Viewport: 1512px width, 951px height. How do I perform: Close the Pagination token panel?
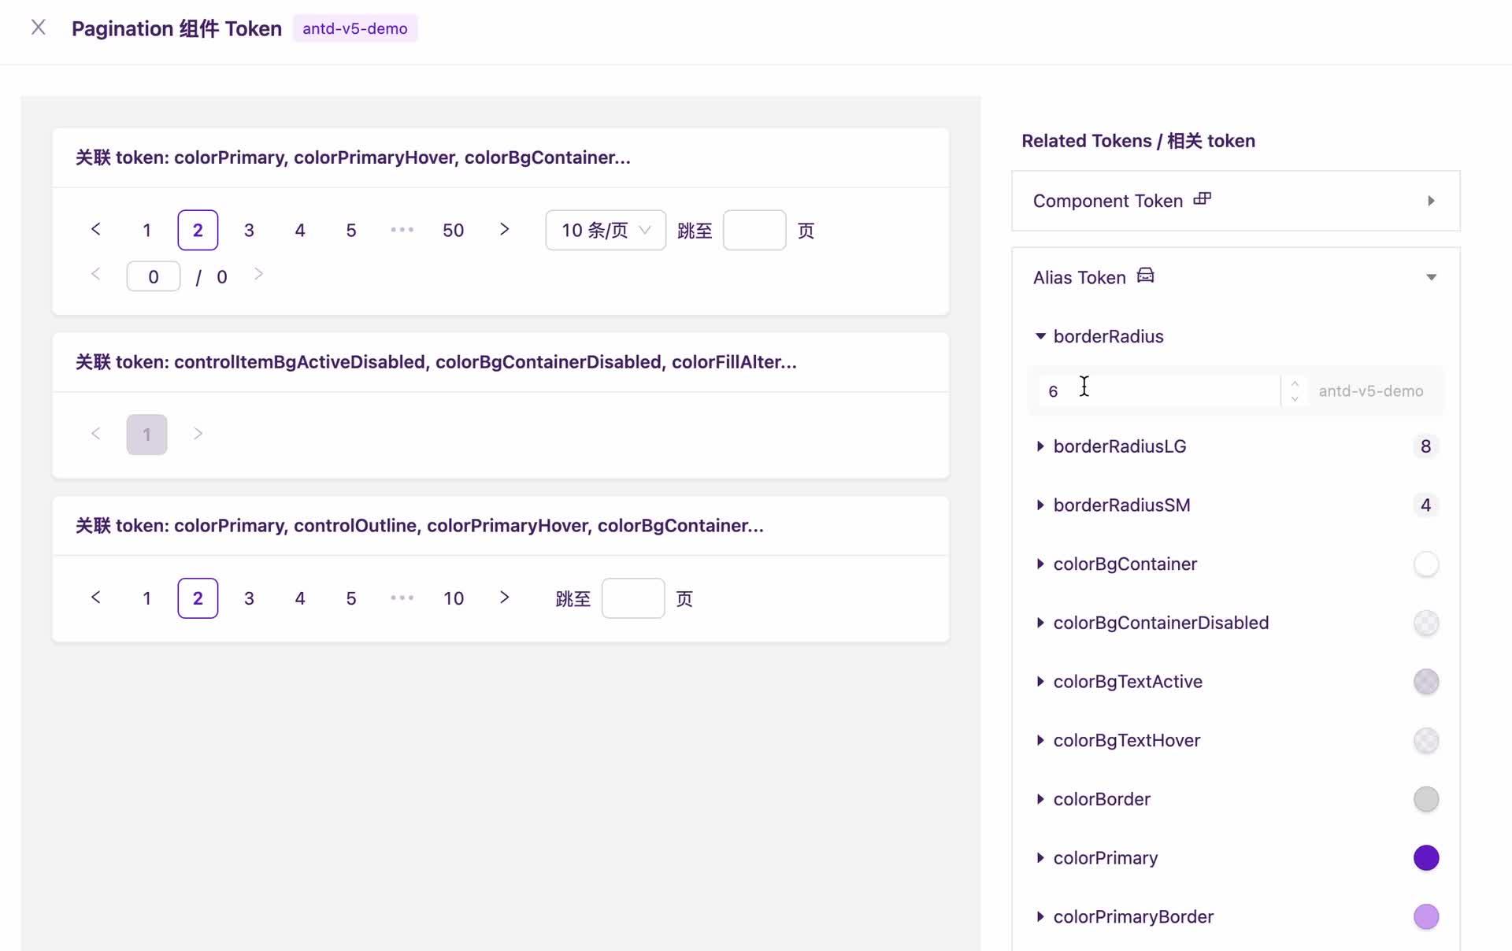click(x=38, y=28)
